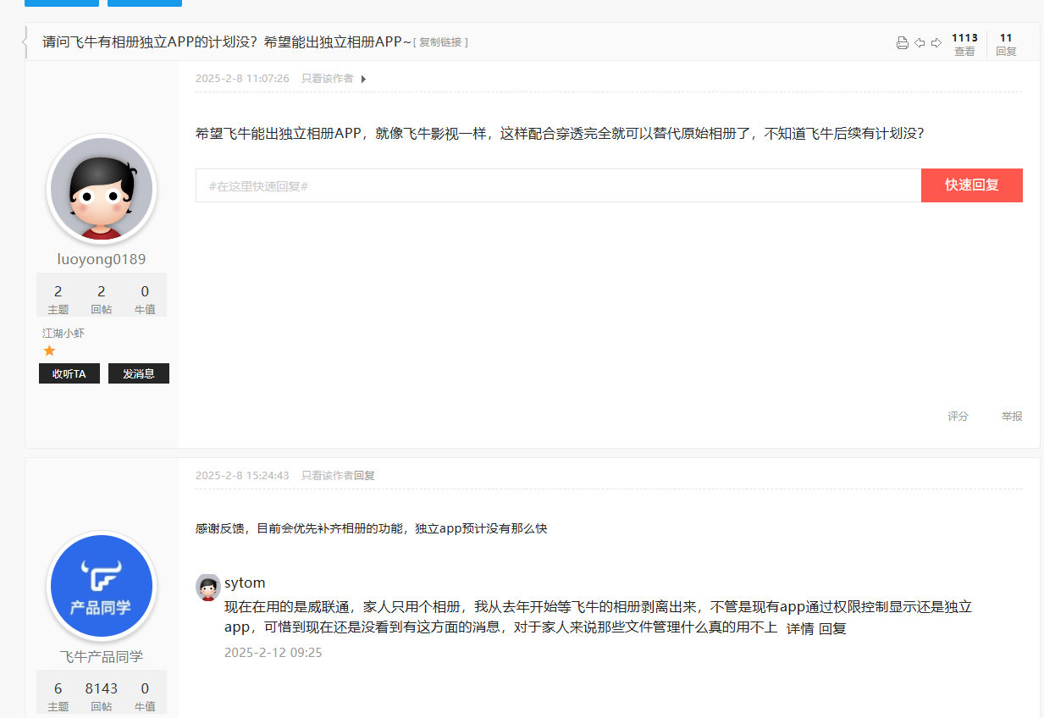Go to previous thread with left arrow
The height and width of the screenshot is (718, 1044).
[920, 43]
